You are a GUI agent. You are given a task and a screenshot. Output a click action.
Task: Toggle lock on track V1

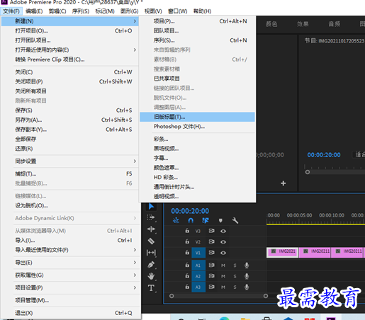(187, 252)
